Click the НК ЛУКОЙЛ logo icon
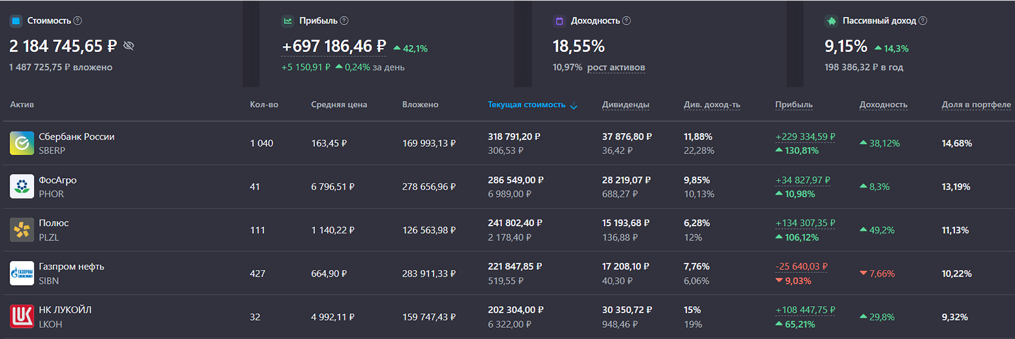Image resolution: width=1015 pixels, height=339 pixels. click(21, 316)
